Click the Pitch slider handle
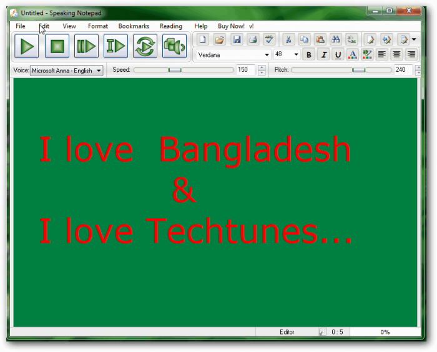The image size is (437, 352). coord(359,70)
